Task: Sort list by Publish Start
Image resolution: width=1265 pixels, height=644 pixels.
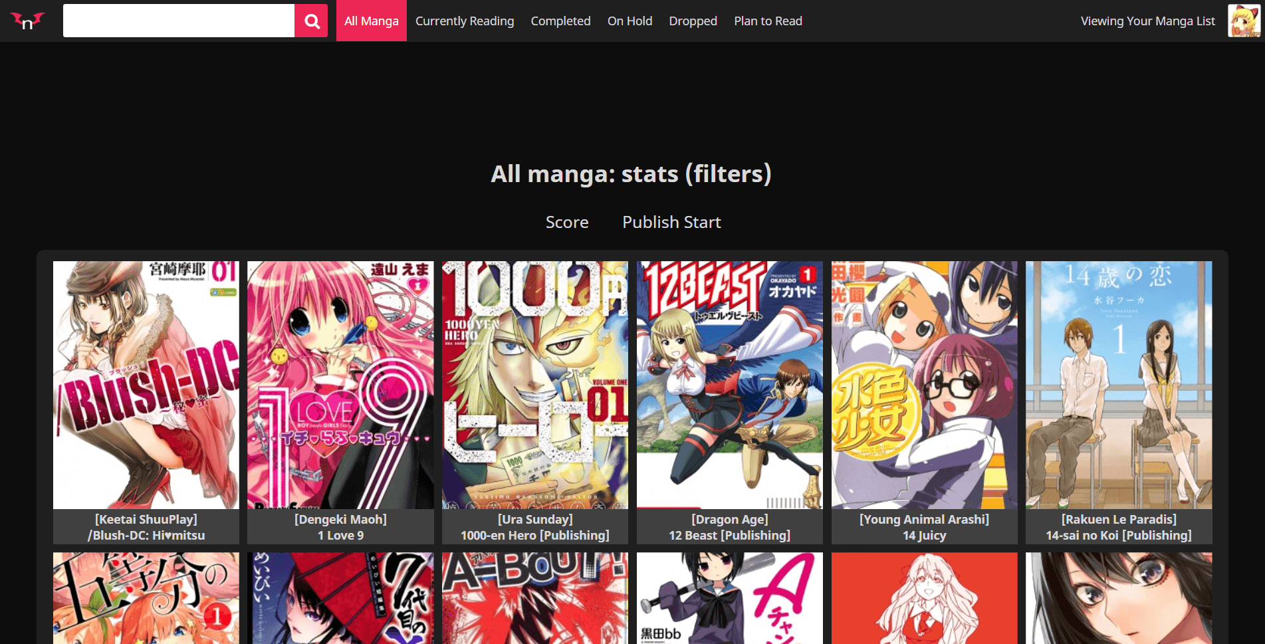Action: pos(671,222)
